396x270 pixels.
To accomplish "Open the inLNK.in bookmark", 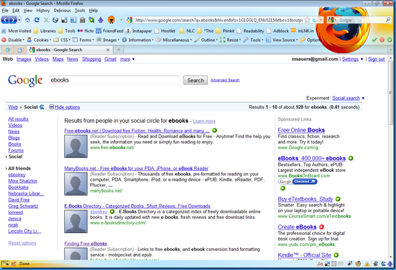I will pyautogui.click(x=303, y=31).
